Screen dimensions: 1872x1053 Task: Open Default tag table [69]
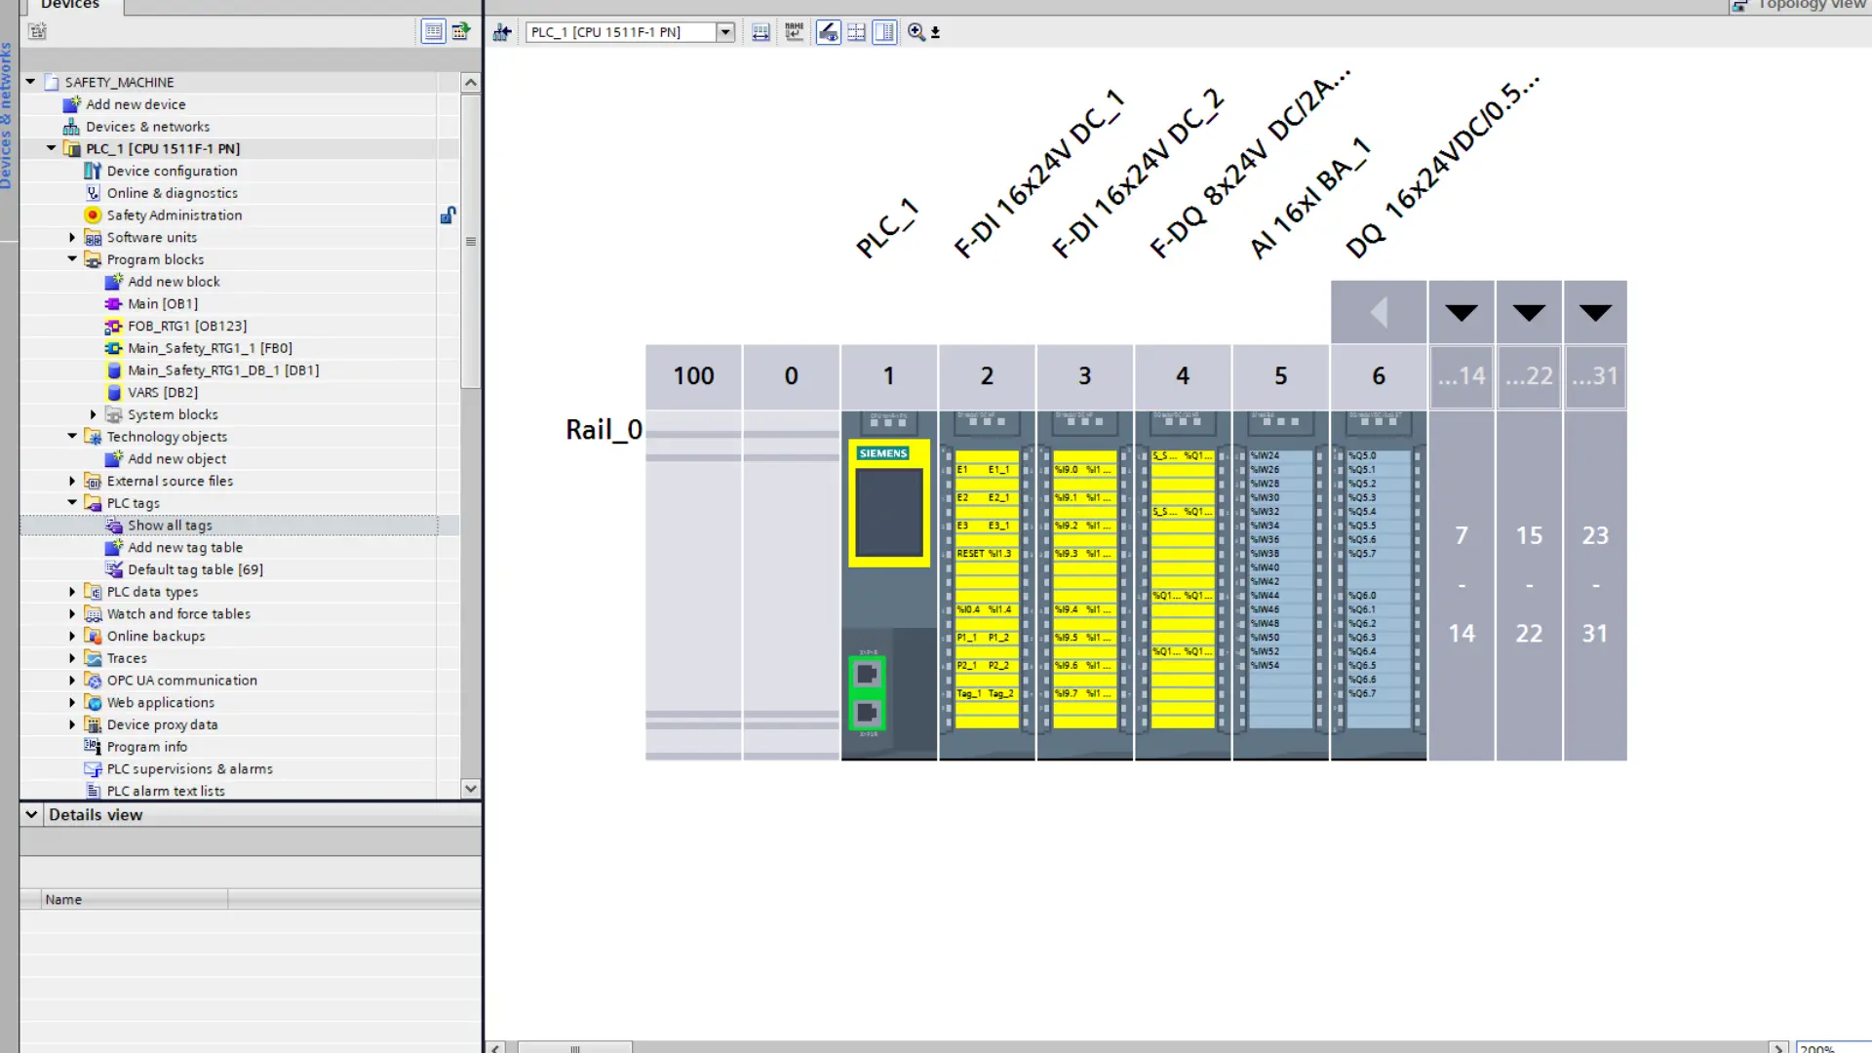pyautogui.click(x=195, y=569)
